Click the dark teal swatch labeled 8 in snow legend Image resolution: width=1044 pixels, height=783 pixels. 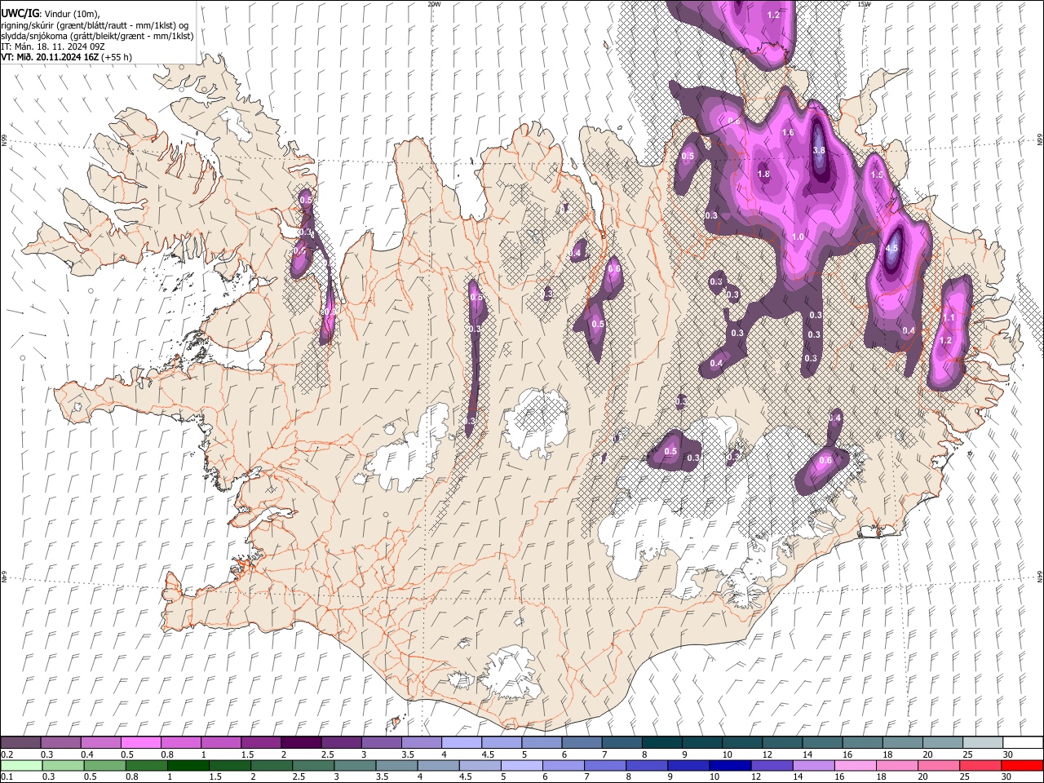661,743
